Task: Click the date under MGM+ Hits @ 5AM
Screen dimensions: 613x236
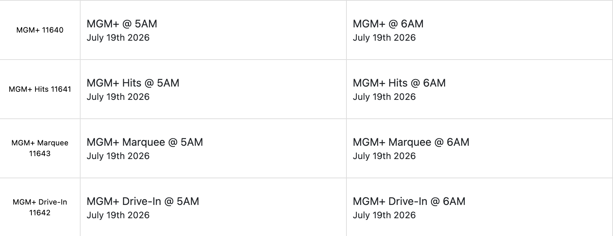Action: pyautogui.click(x=118, y=97)
